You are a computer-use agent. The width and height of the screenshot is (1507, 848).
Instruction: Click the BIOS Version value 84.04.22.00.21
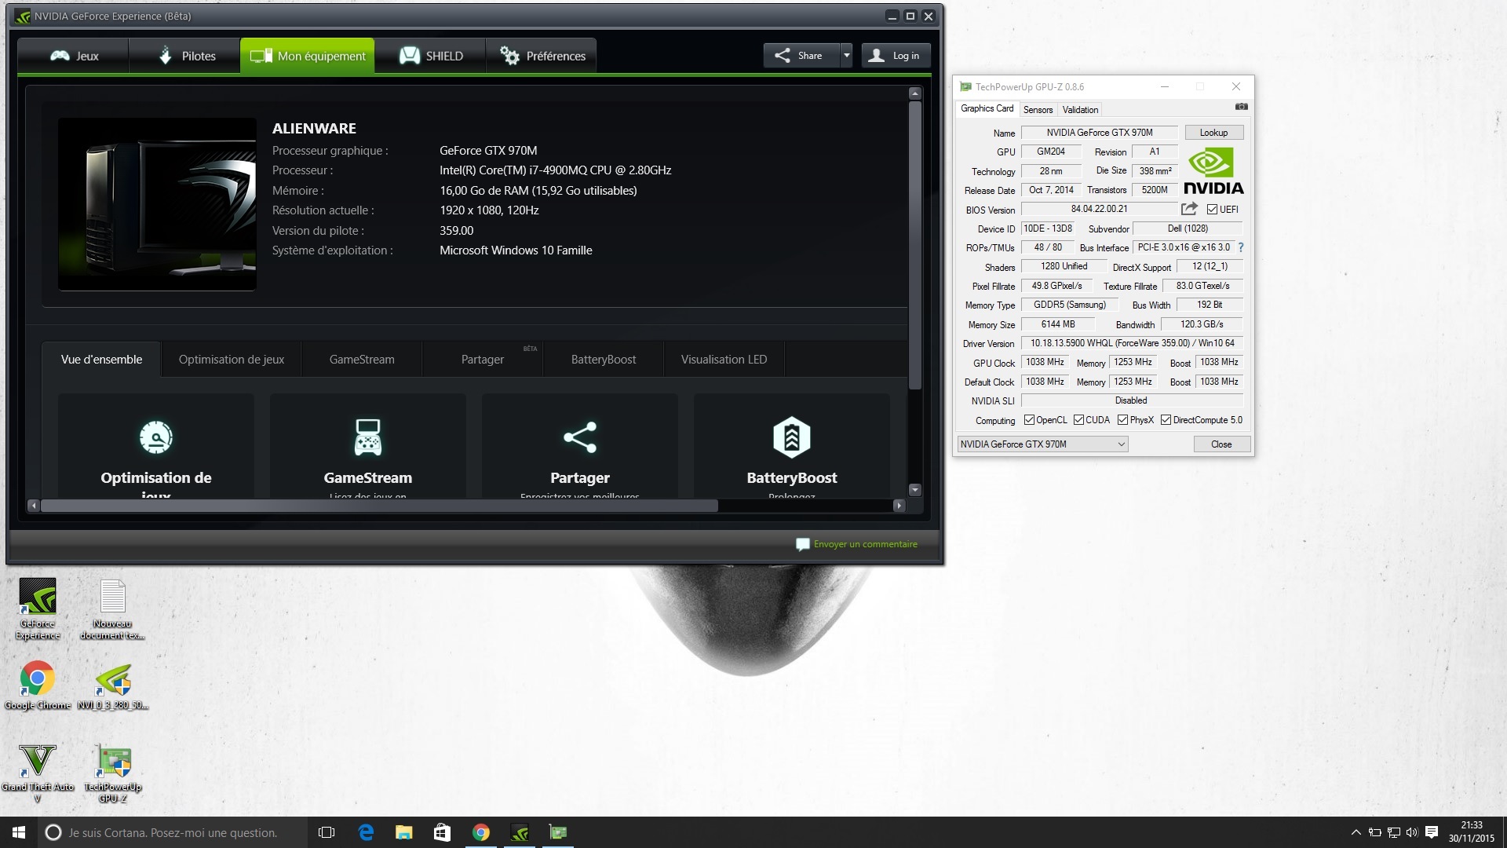[1099, 209]
